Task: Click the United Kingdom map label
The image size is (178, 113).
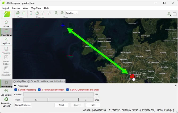Action: click(104, 41)
